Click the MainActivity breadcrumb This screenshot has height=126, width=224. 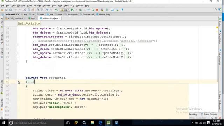click(103, 14)
